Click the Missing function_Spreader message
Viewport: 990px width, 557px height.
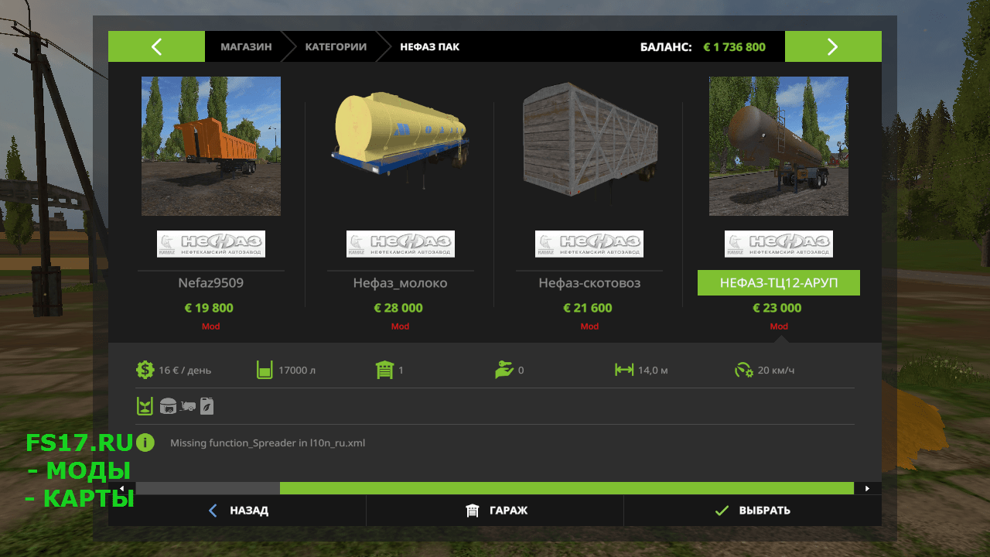tap(268, 443)
